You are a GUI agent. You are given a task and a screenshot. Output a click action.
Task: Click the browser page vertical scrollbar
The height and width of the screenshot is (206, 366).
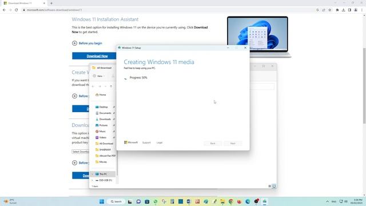click(364, 85)
